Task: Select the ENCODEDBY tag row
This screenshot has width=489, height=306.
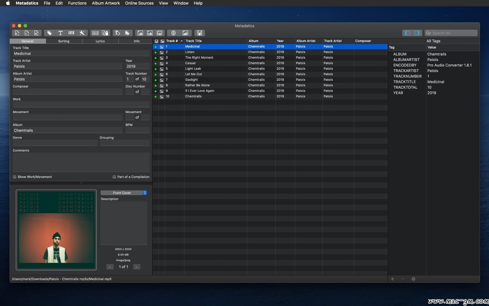Action: pyautogui.click(x=434, y=65)
